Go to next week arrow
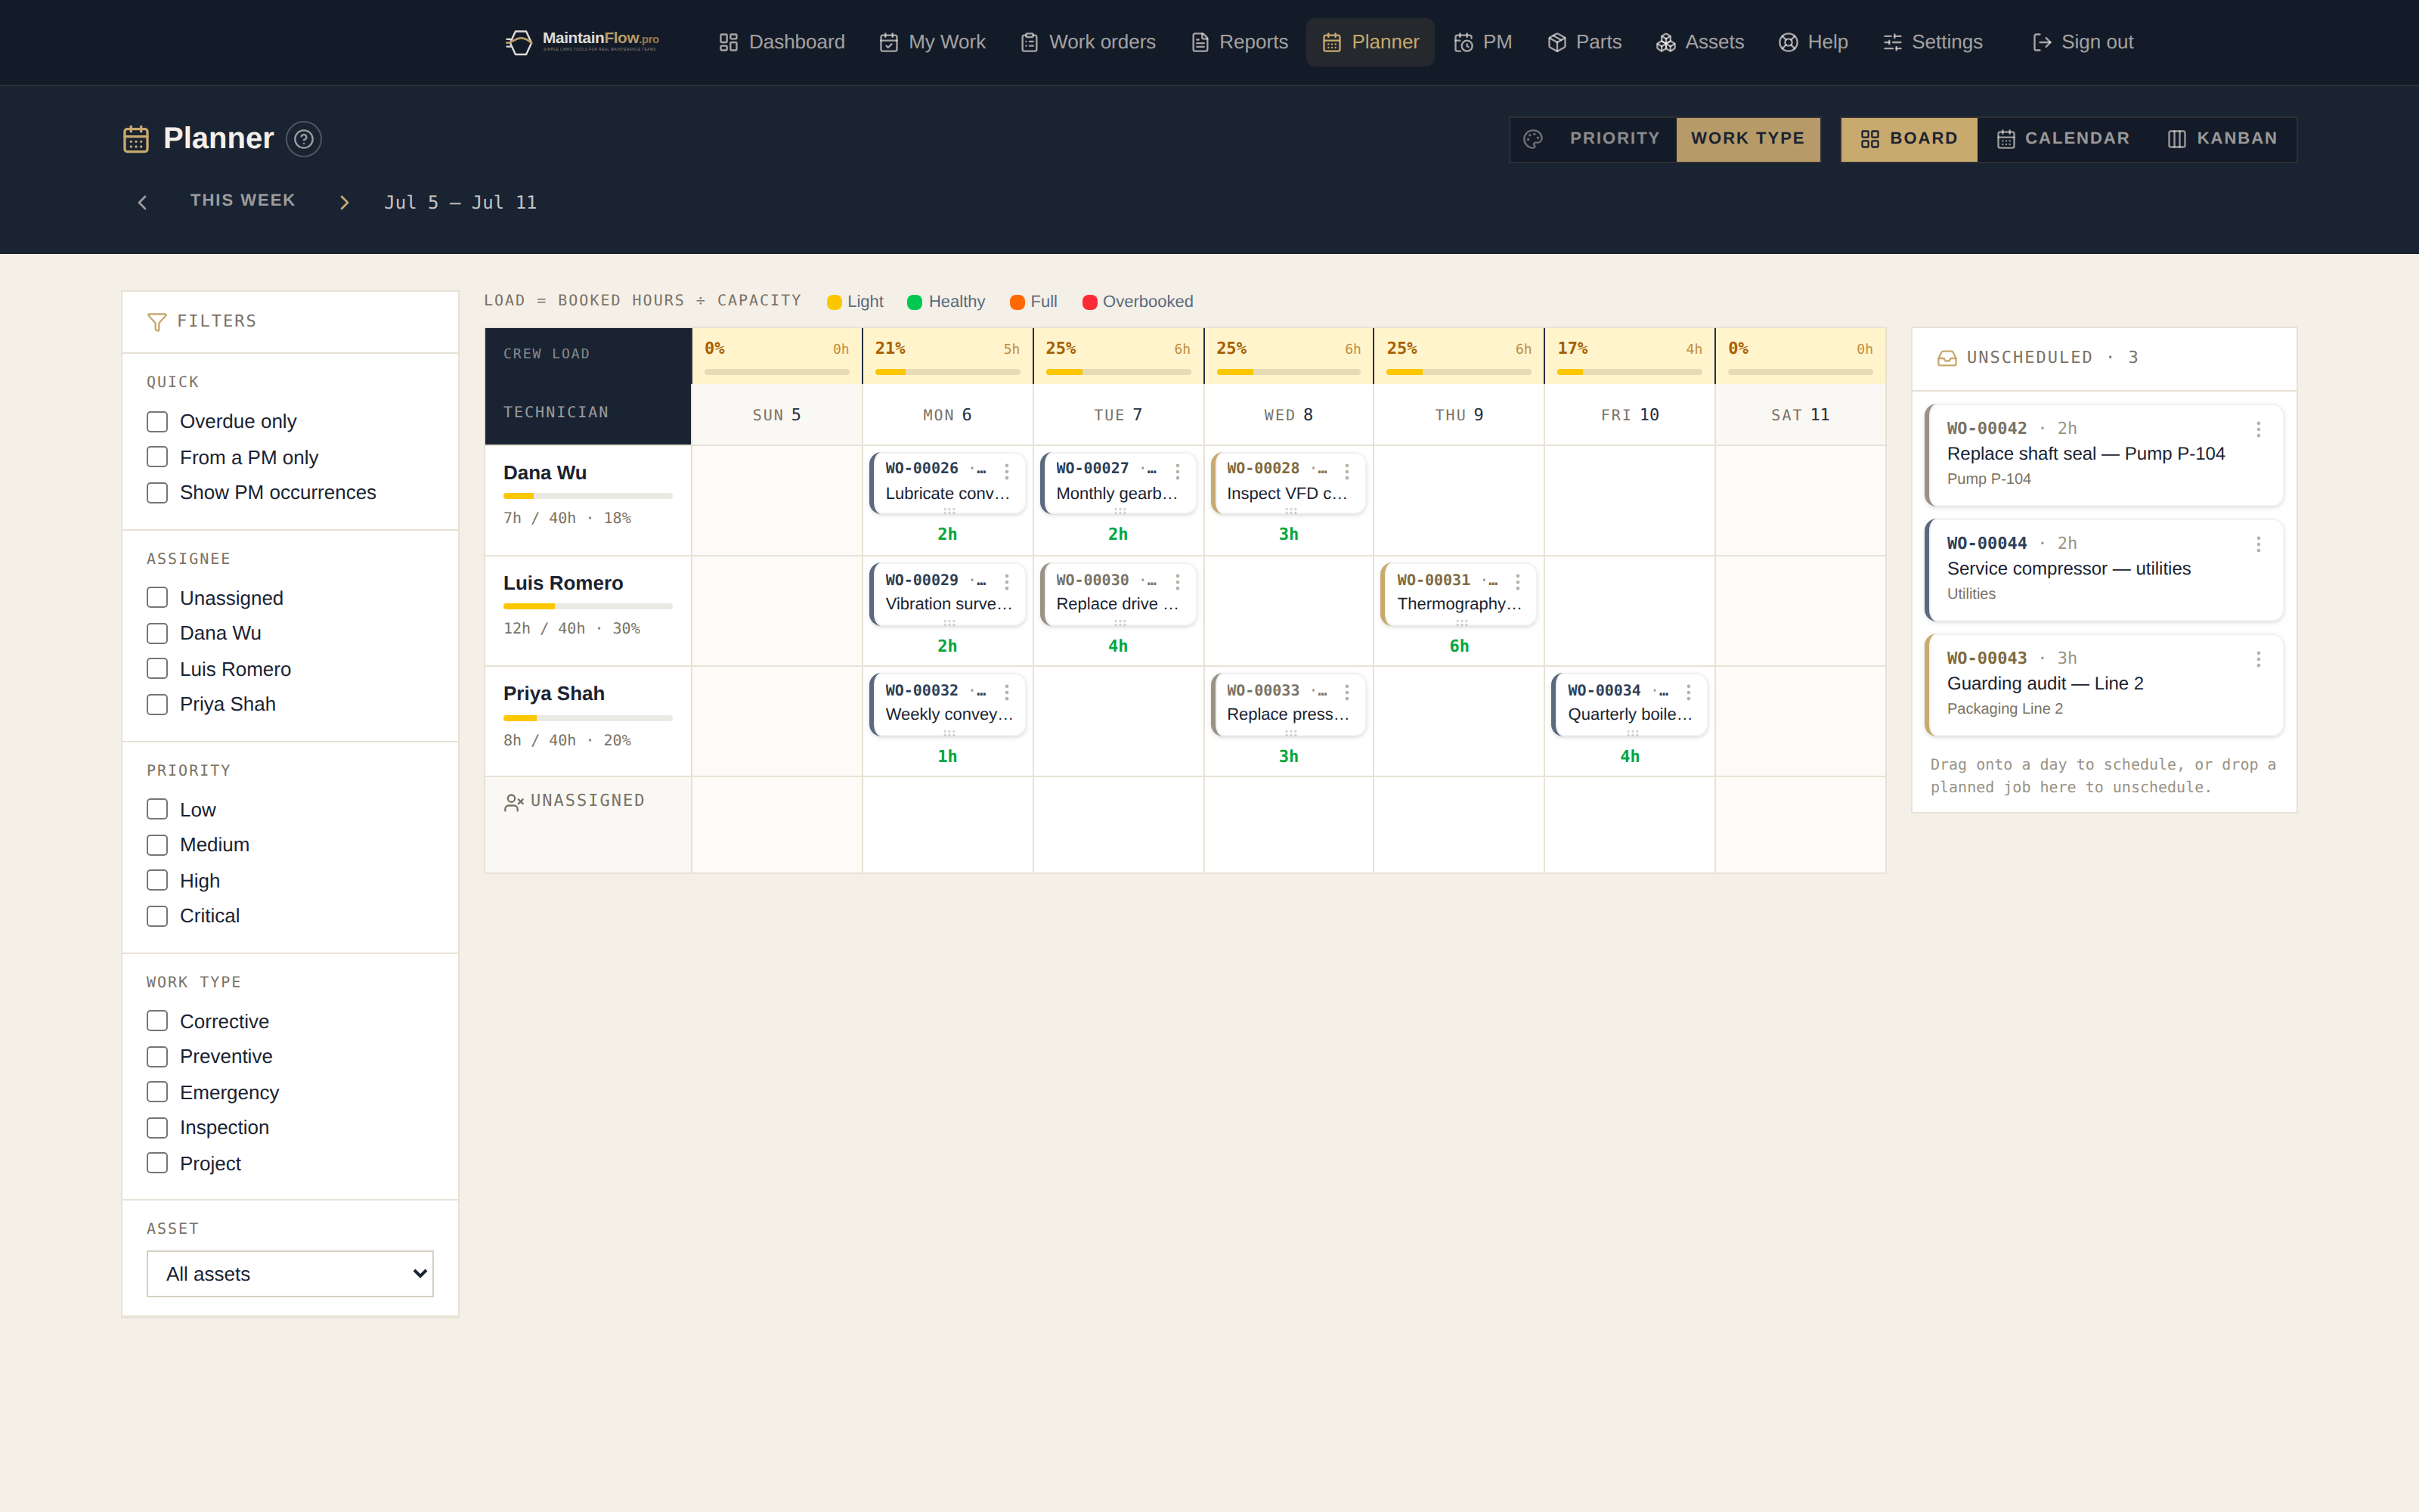 [345, 202]
